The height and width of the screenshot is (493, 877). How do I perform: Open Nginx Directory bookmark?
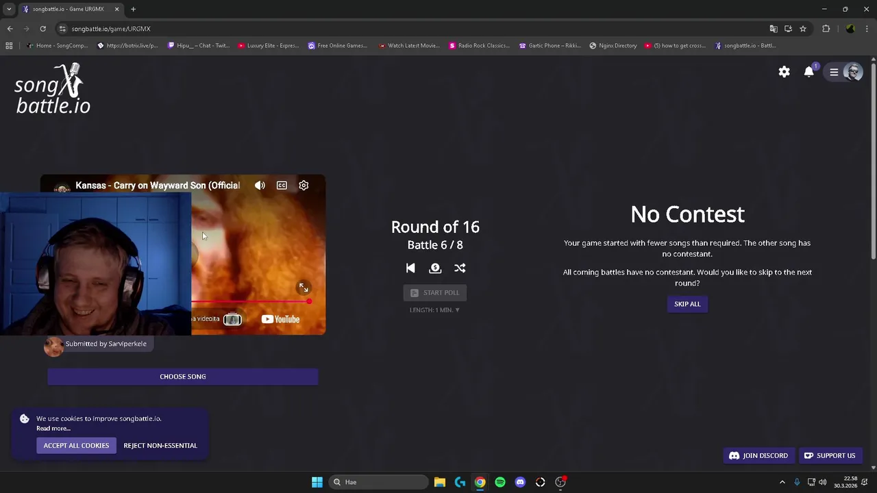[613, 46]
